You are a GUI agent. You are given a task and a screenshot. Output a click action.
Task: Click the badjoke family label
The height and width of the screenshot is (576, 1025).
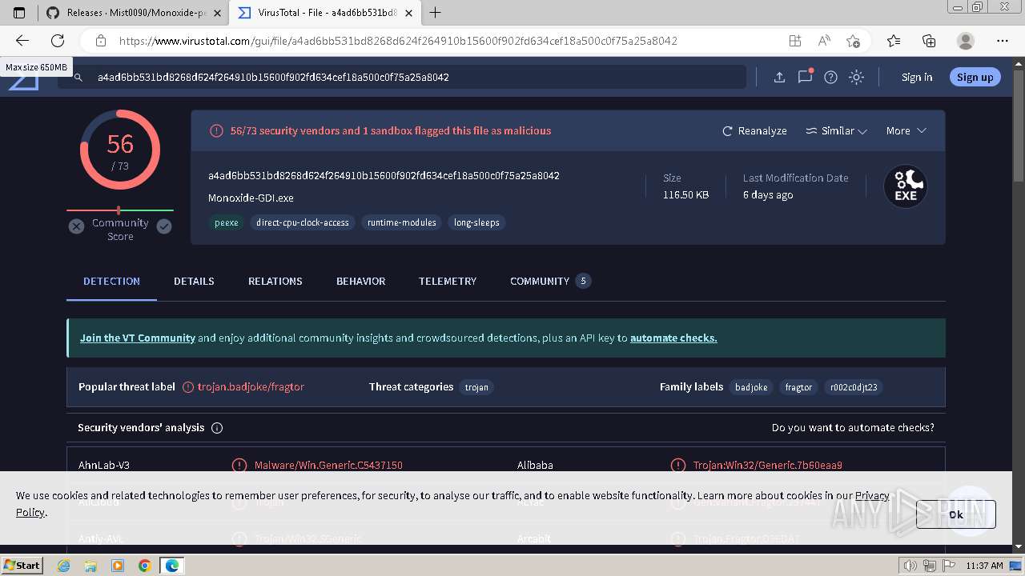click(751, 387)
